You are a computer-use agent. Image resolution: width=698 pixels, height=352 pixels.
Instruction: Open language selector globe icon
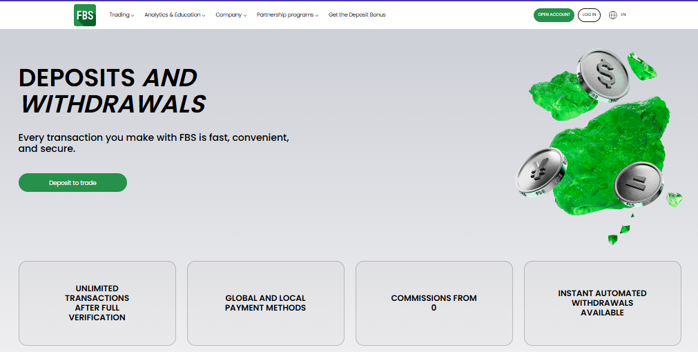(613, 14)
